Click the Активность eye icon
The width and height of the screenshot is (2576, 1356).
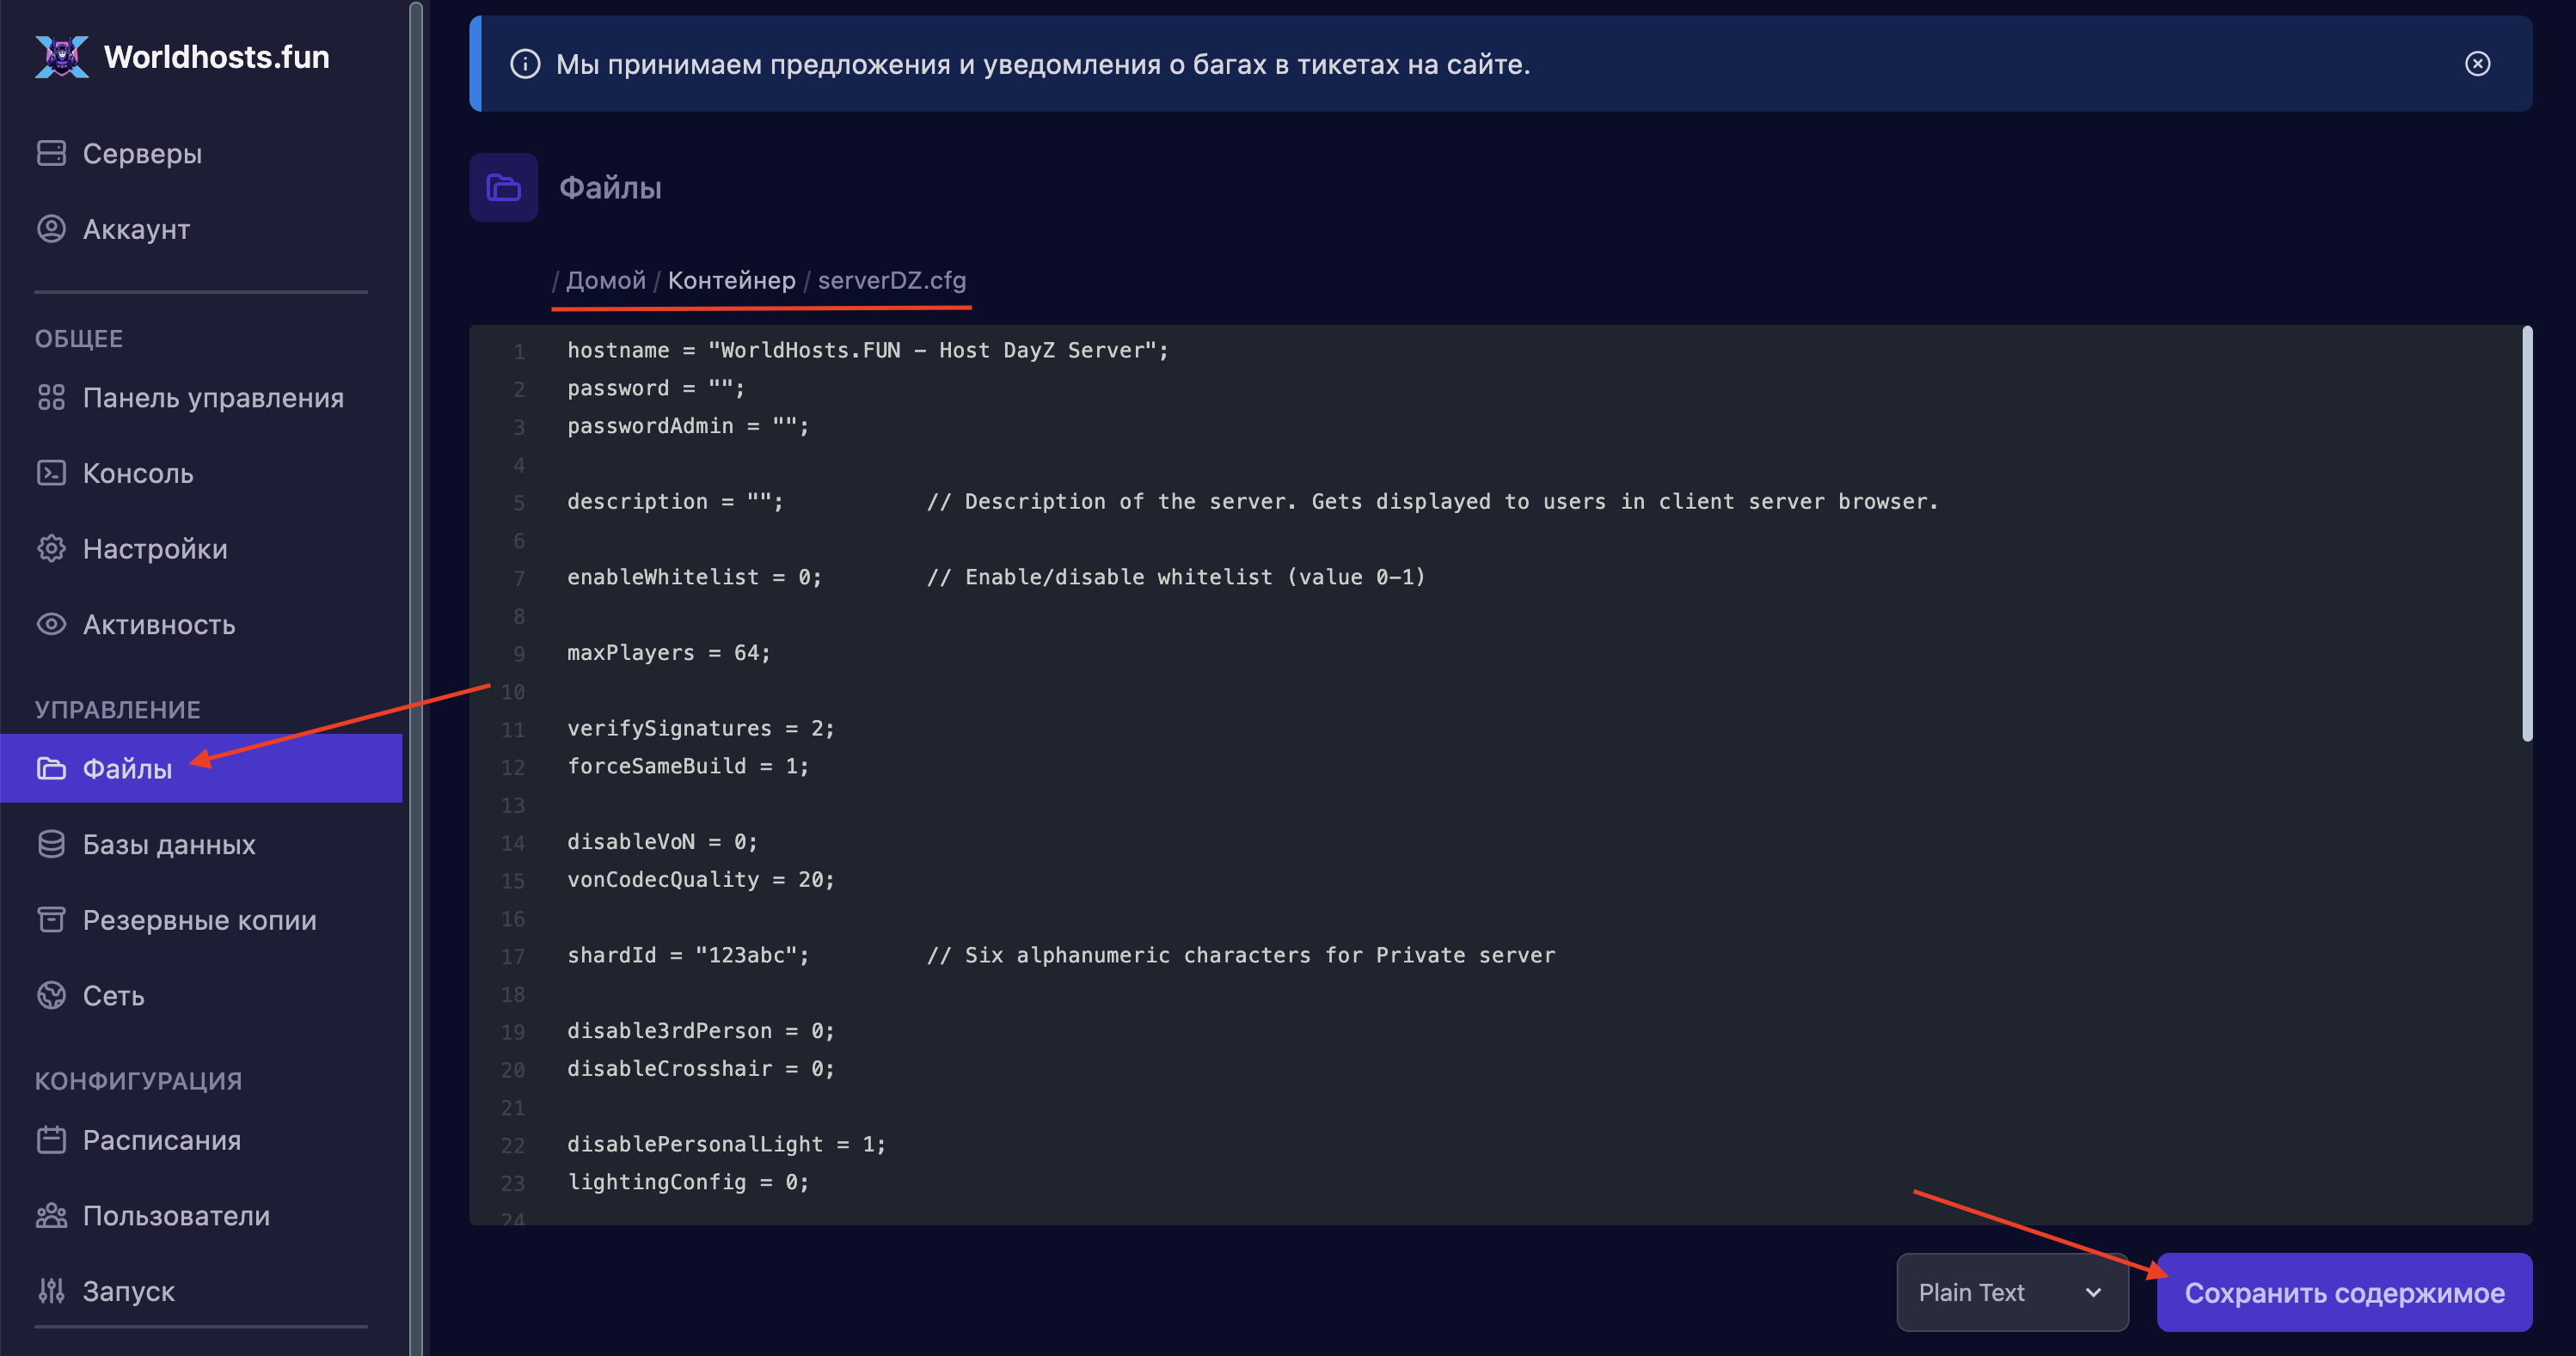[51, 625]
